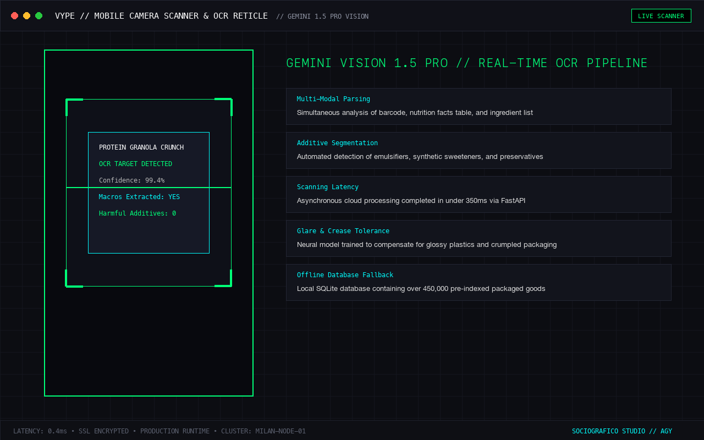This screenshot has width=704, height=440.
Task: Click the Confidence: 99.4% readout
Action: (131, 180)
